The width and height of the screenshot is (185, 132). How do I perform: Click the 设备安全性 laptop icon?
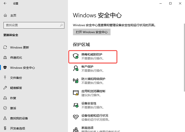76,105
